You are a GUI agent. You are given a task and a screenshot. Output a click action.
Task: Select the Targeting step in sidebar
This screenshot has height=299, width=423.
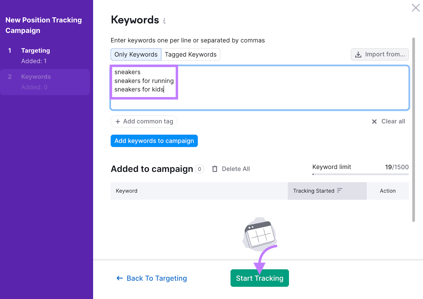[x=35, y=50]
